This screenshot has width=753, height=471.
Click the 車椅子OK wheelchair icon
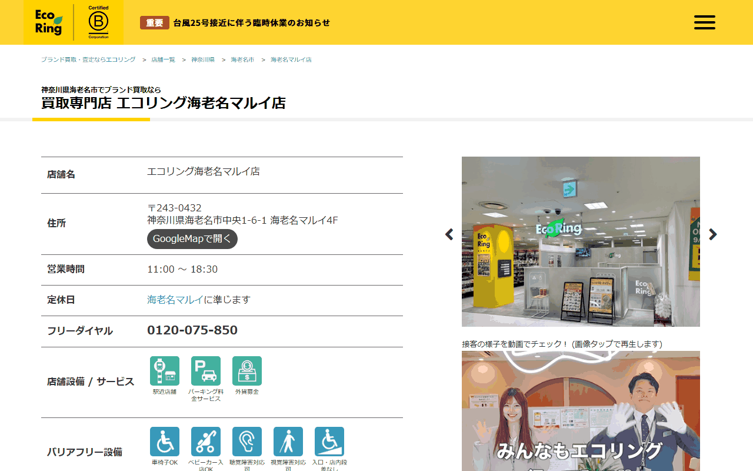(165, 442)
